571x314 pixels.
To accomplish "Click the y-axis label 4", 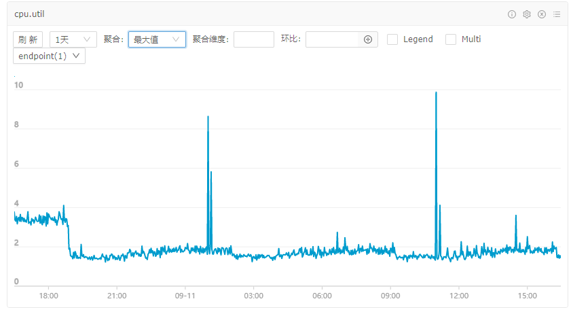I will 16,203.
